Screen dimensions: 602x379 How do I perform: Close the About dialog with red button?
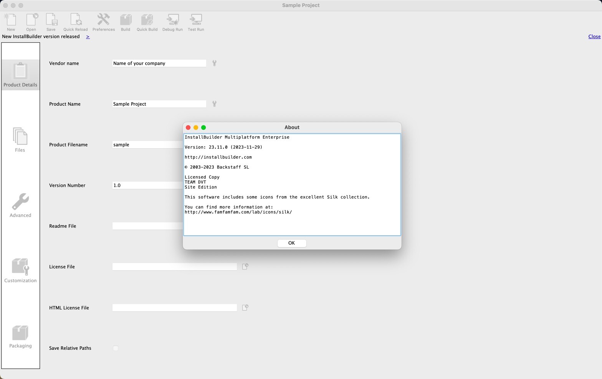[188, 127]
